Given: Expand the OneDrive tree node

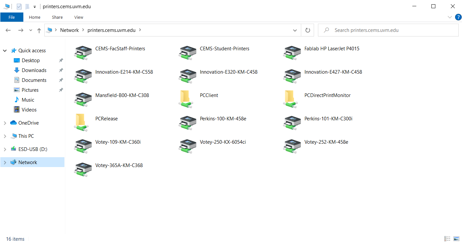Looking at the screenshot, I should coord(5,123).
